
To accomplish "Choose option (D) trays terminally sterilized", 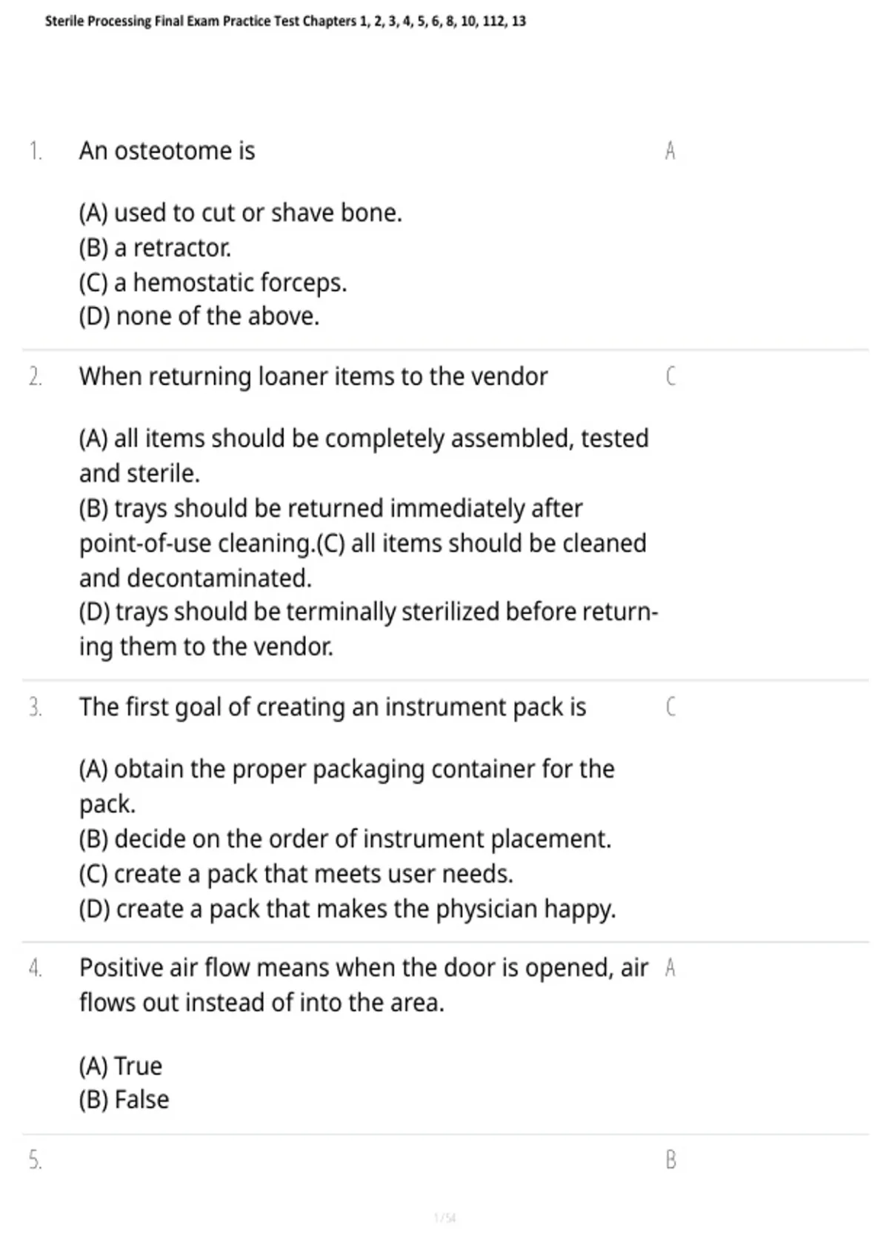I will click(368, 629).
